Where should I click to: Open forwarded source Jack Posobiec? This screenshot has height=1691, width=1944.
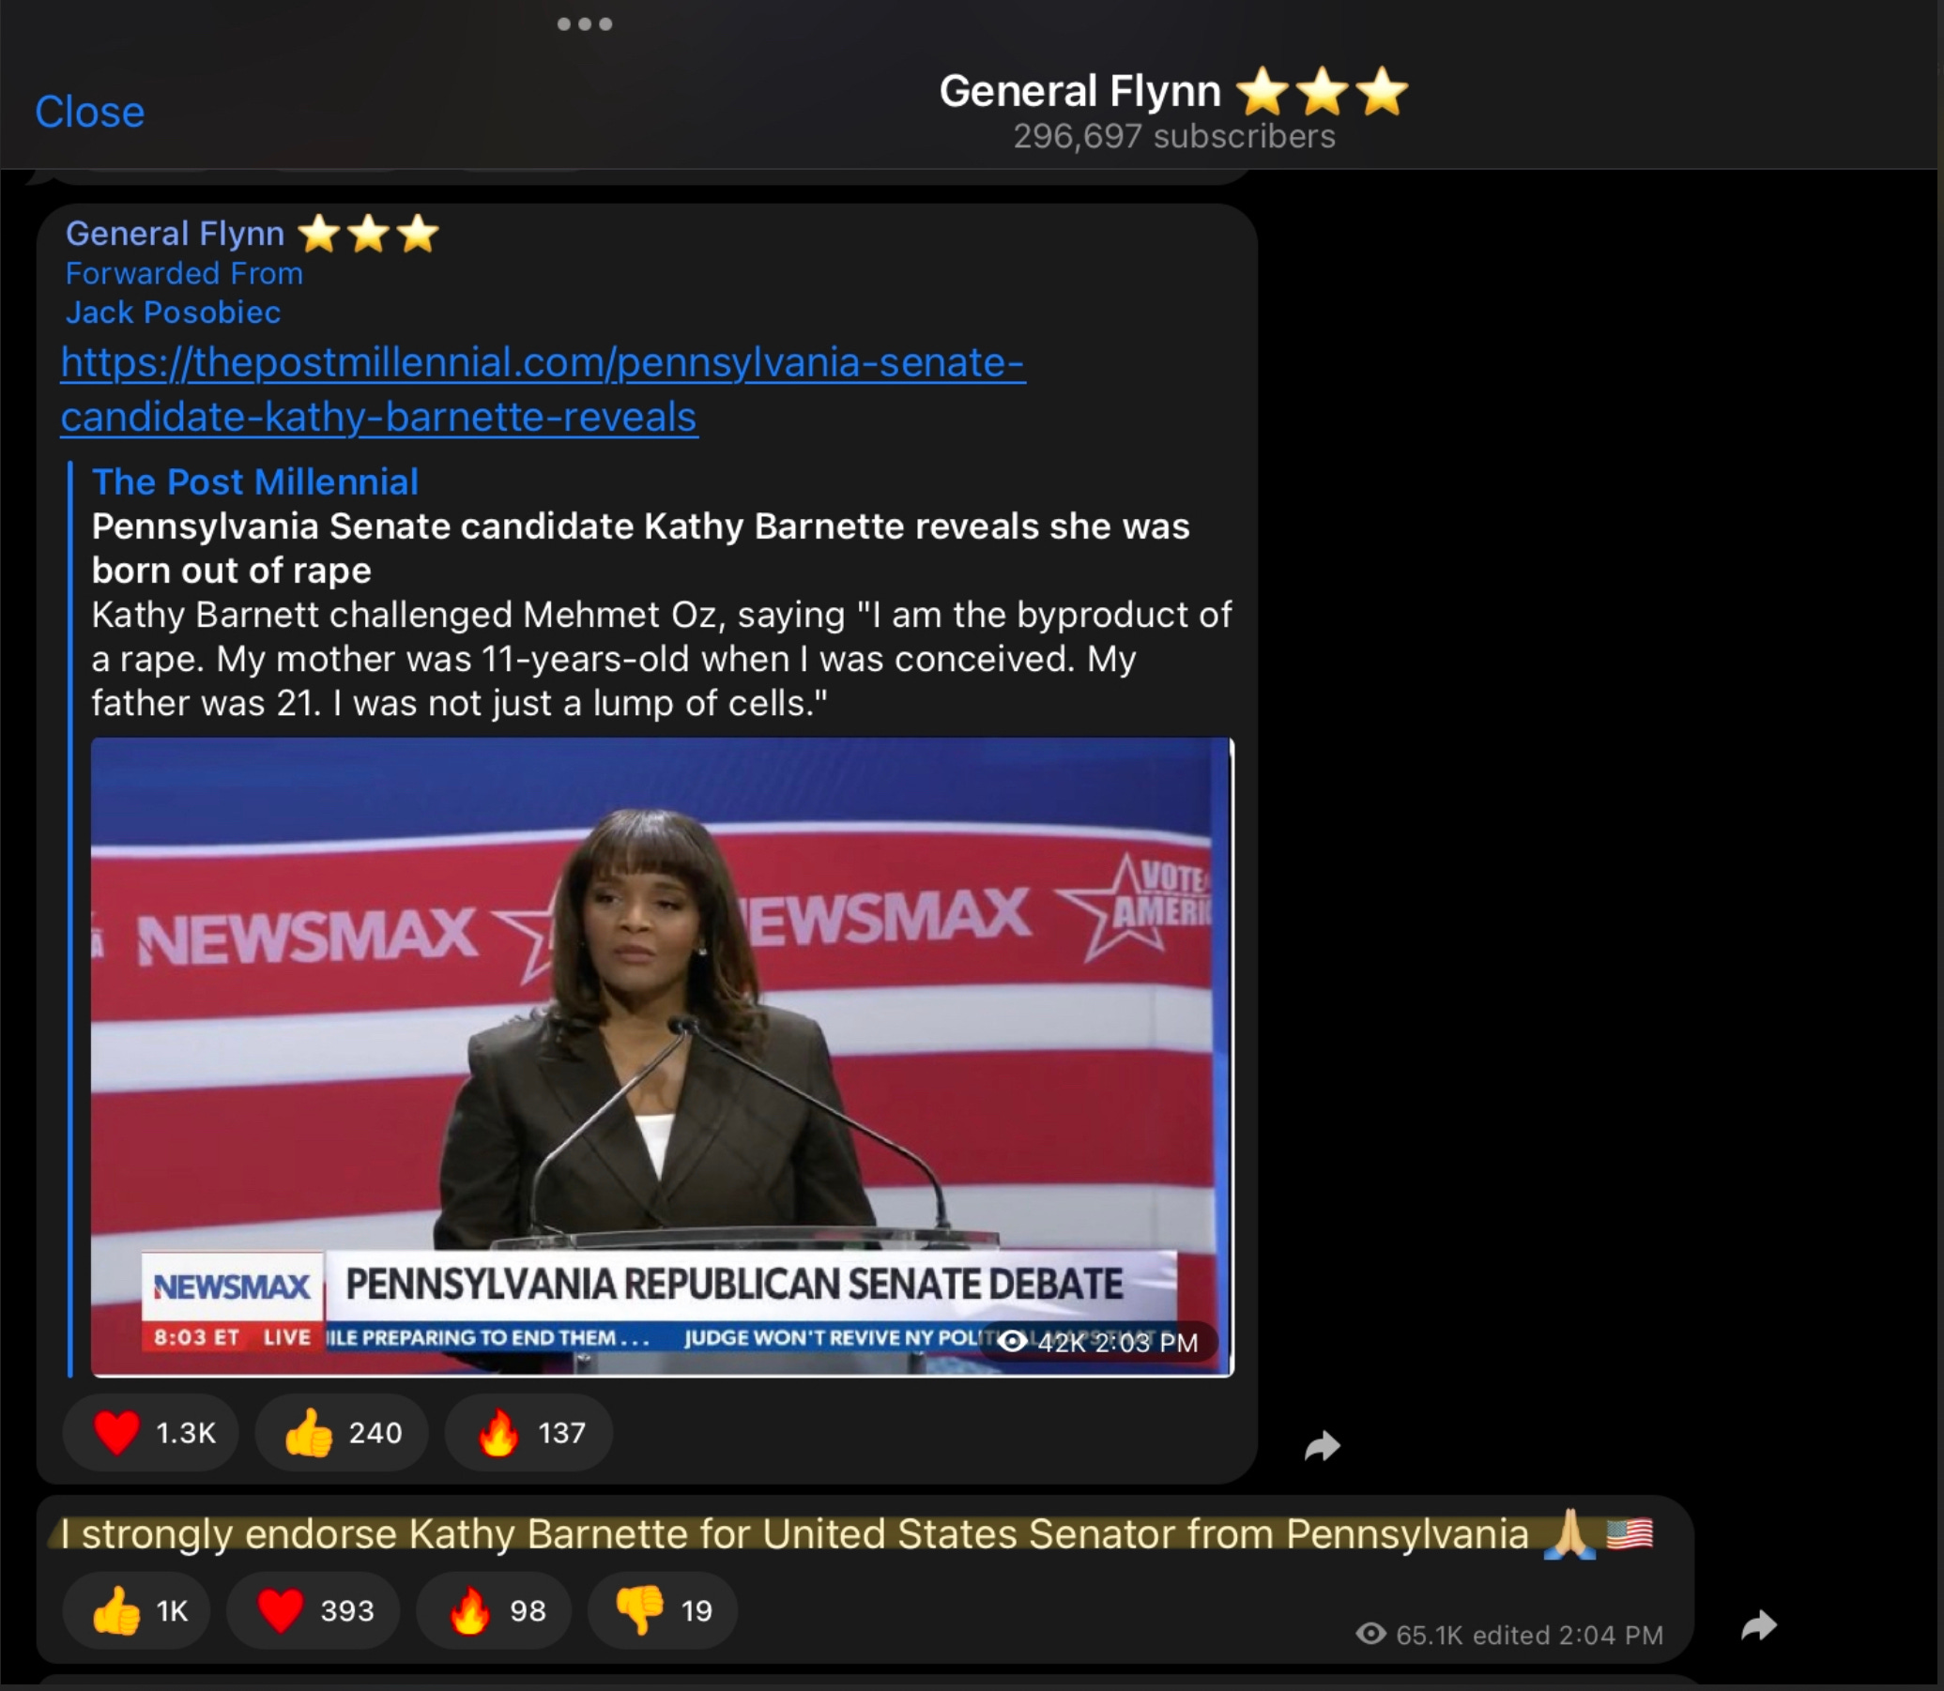pyautogui.click(x=173, y=312)
